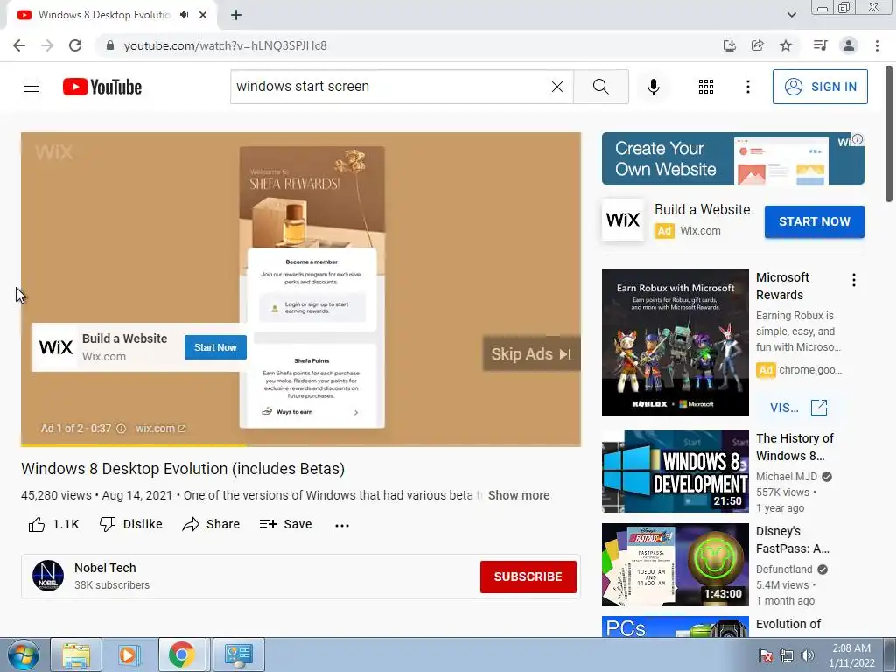Open the taskbar clock and date

851,655
